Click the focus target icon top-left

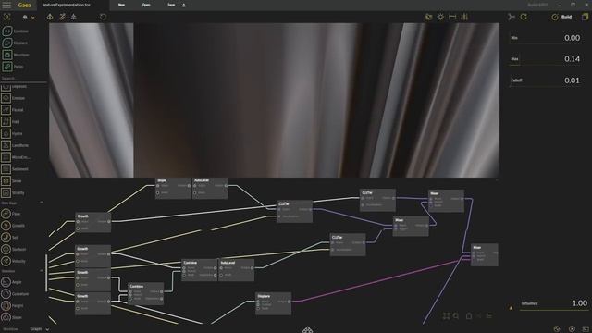[x=6, y=17]
